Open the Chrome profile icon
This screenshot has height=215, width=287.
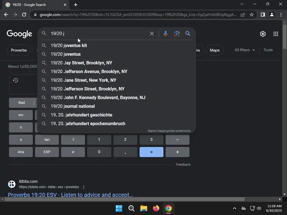[272, 15]
